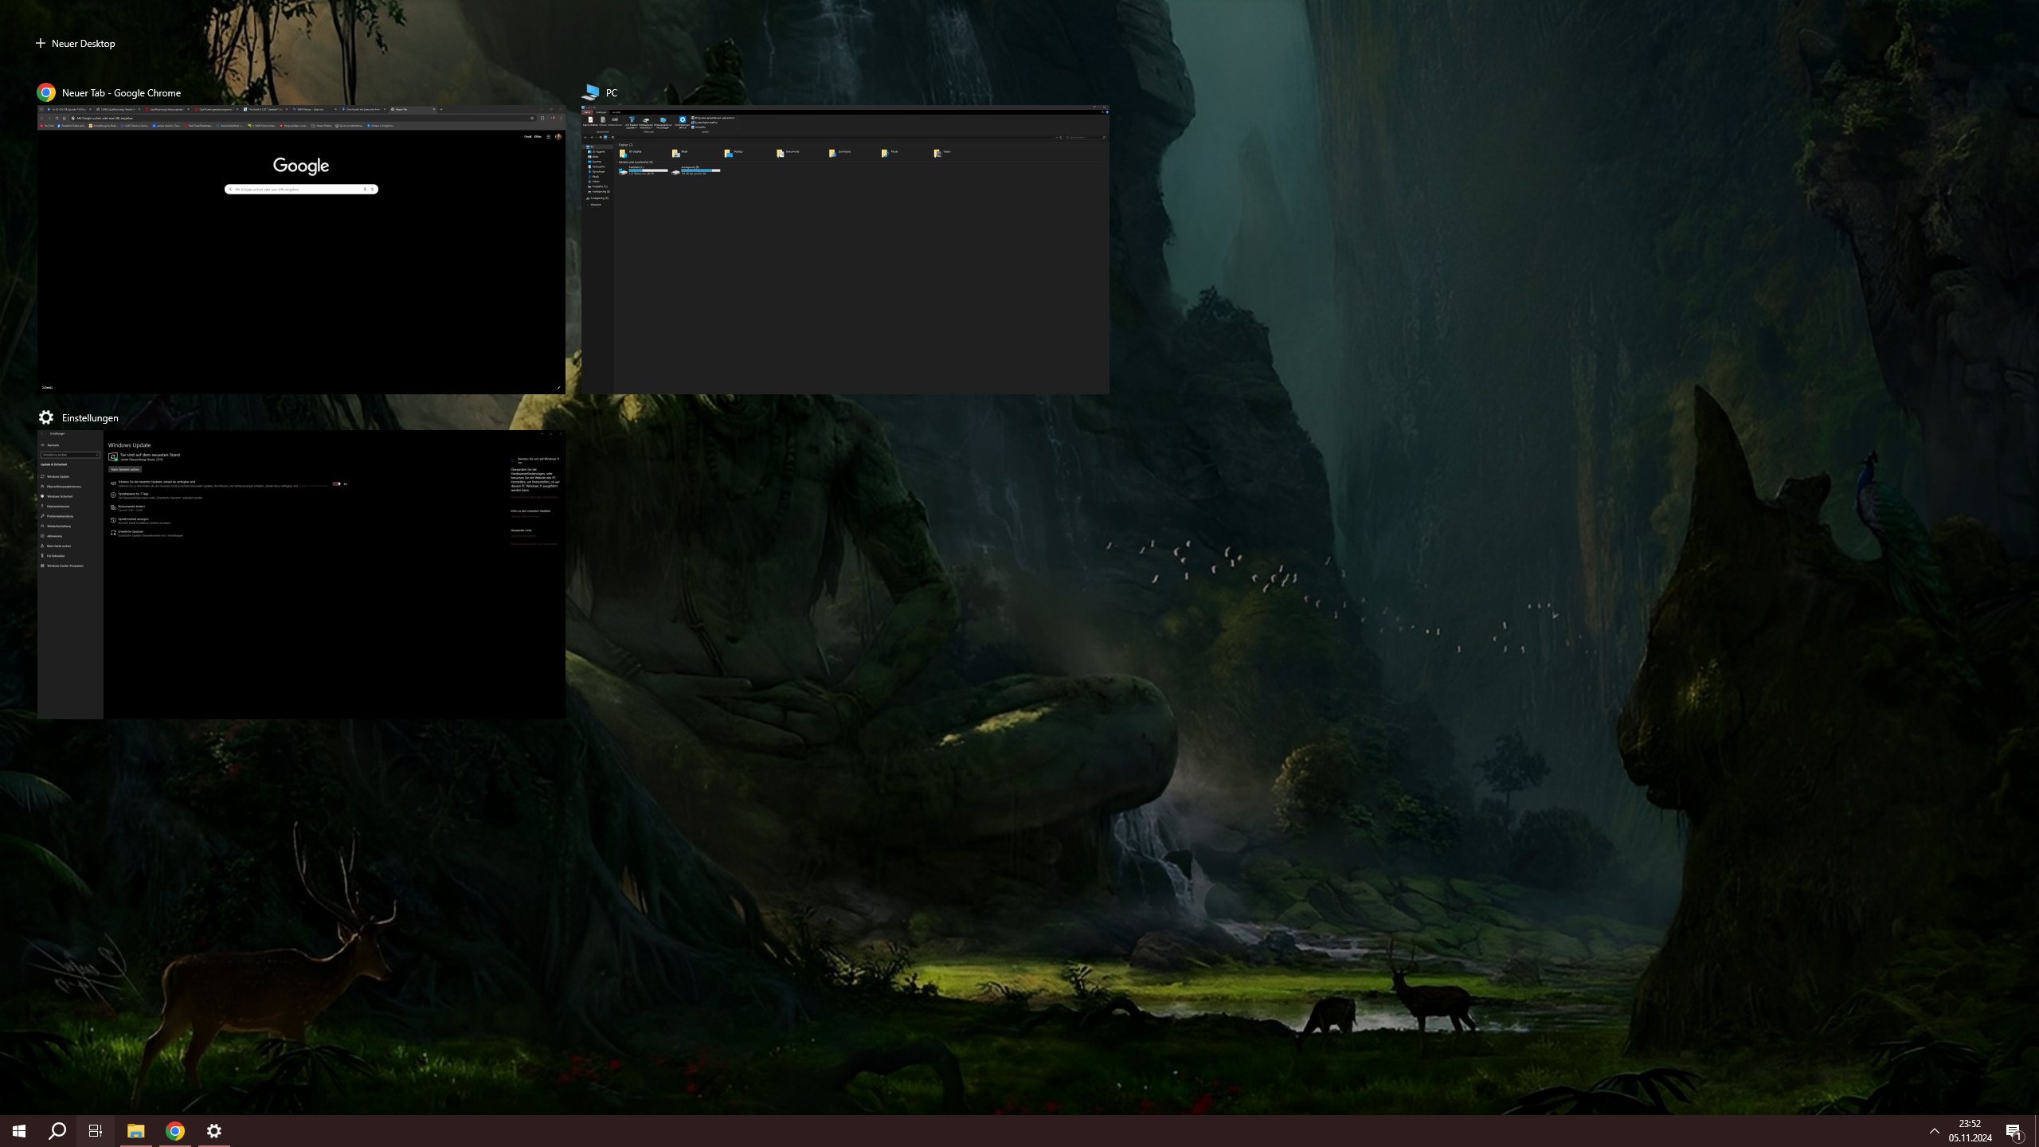Click the 'Neuer Tab - Google Chrome' title text
The width and height of the screenshot is (2039, 1147).
[121, 92]
